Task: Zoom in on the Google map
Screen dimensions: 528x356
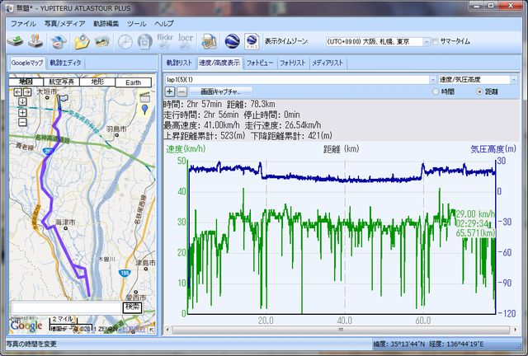Action: (22, 113)
